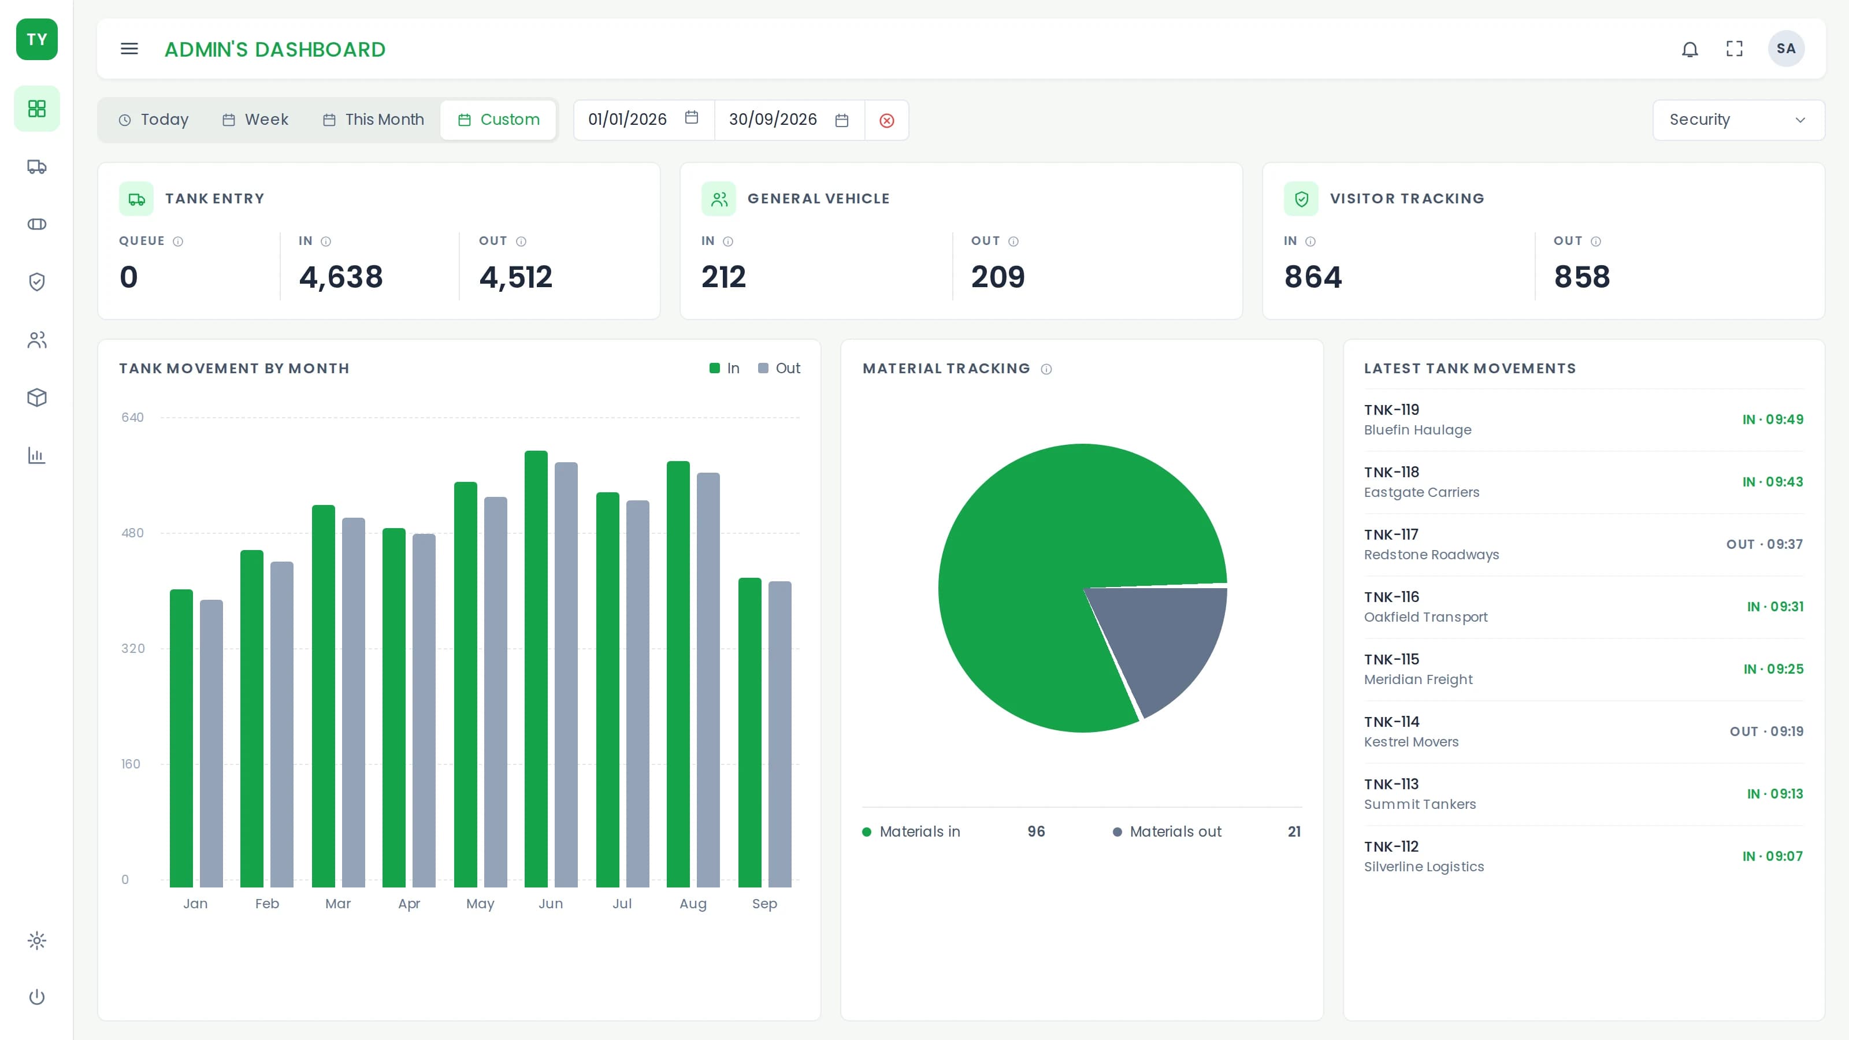
Task: Open the end date calendar picker icon
Action: (842, 121)
